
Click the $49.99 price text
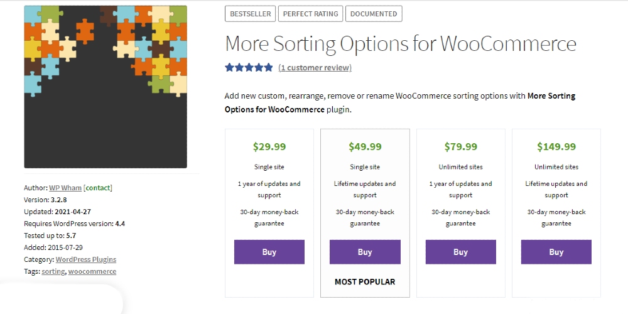(365, 146)
